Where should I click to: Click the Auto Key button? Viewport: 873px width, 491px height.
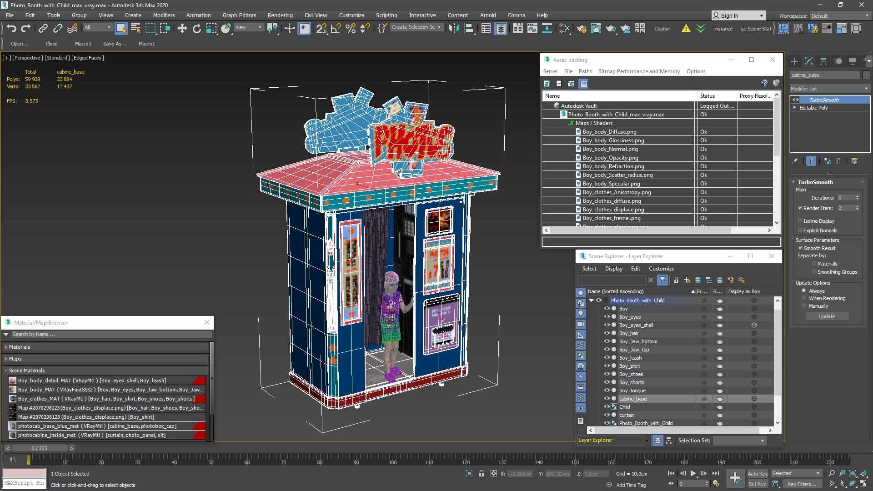[x=758, y=474]
